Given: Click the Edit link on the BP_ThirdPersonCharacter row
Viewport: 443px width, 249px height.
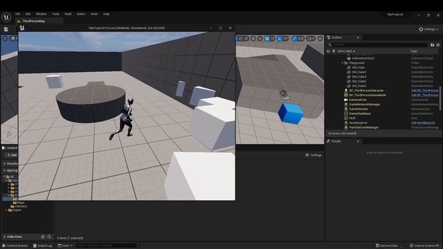Looking at the screenshot, I should pyautogui.click(x=424, y=91).
